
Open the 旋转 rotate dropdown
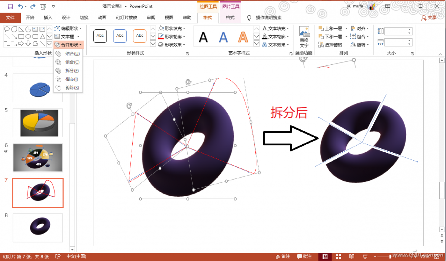pos(360,45)
